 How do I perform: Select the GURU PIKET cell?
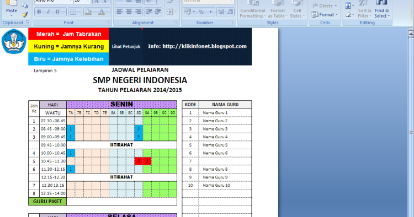click(x=47, y=202)
